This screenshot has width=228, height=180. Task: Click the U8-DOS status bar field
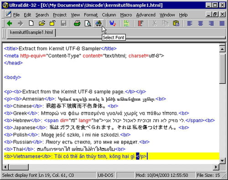point(106,175)
